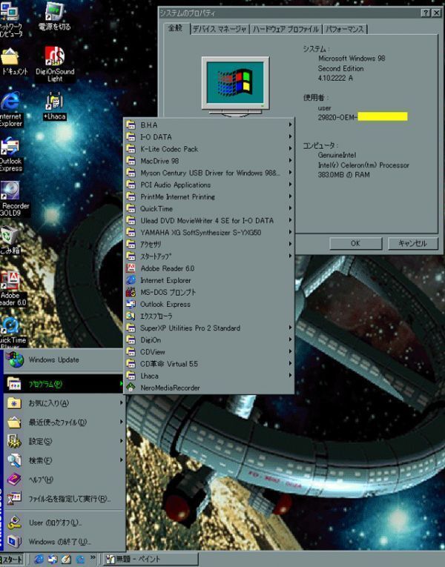The height and width of the screenshot is (567, 445).
Task: Click the Windows monitor logo image
Action: (x=236, y=86)
